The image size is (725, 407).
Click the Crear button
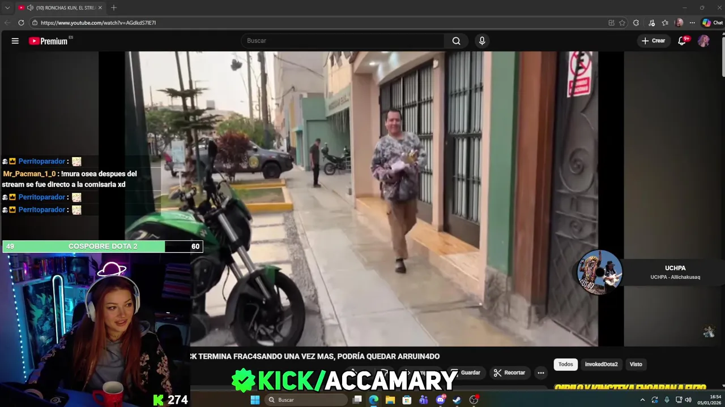653,41
